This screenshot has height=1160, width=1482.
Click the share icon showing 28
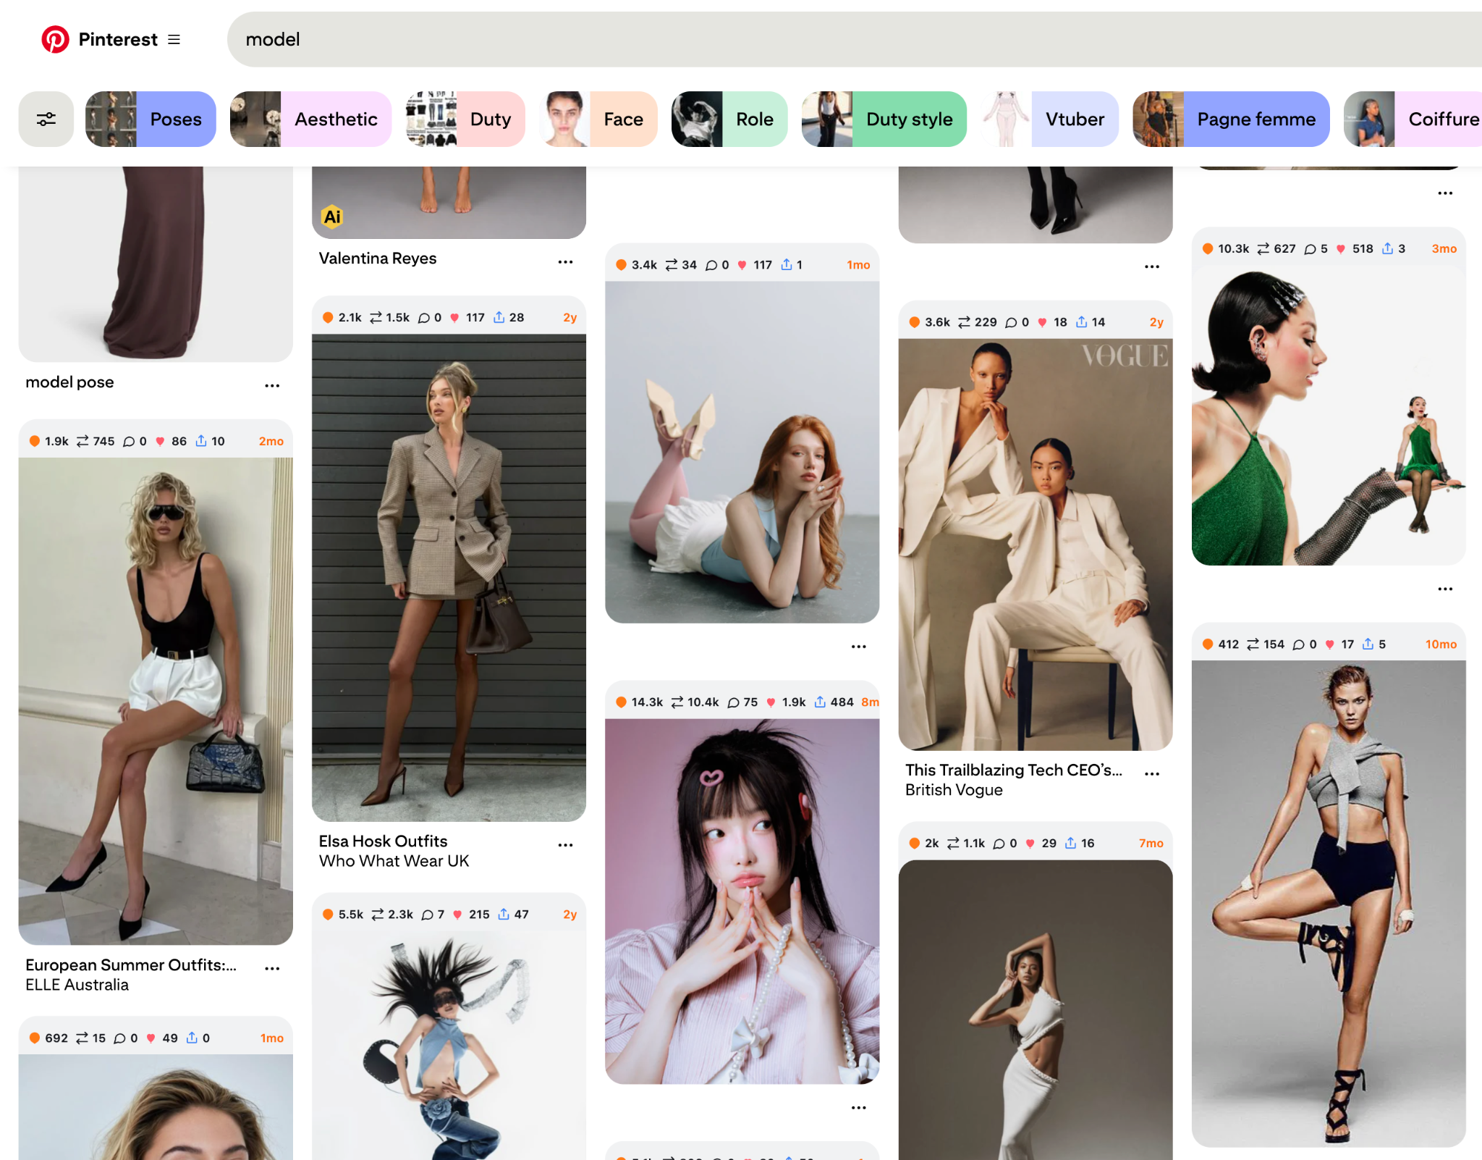click(x=499, y=318)
